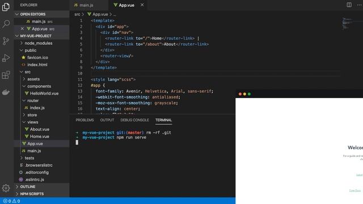Open the Explorer view in the activity bar
Screen dimensions: 363x204
pos(6,7)
